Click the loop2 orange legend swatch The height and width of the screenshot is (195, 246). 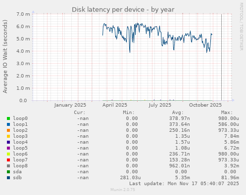(8, 130)
